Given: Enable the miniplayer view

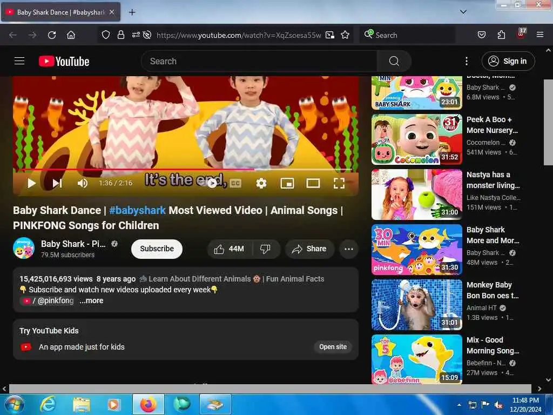Looking at the screenshot, I should click(x=287, y=183).
